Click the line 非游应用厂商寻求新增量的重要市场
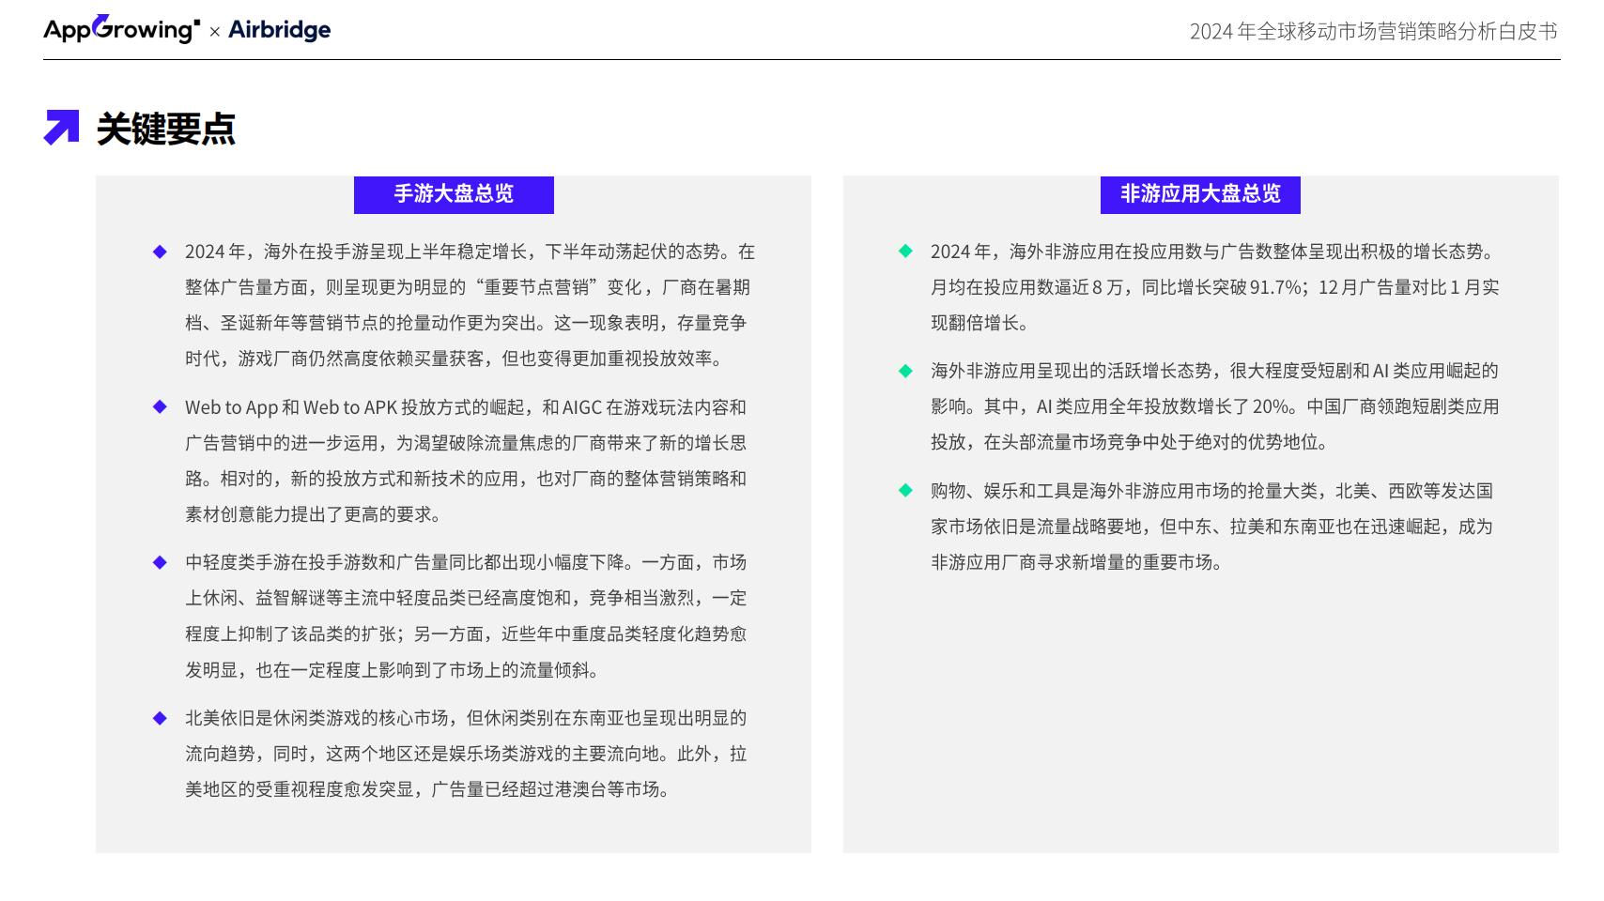Image resolution: width=1604 pixels, height=901 pixels. pos(1079,562)
